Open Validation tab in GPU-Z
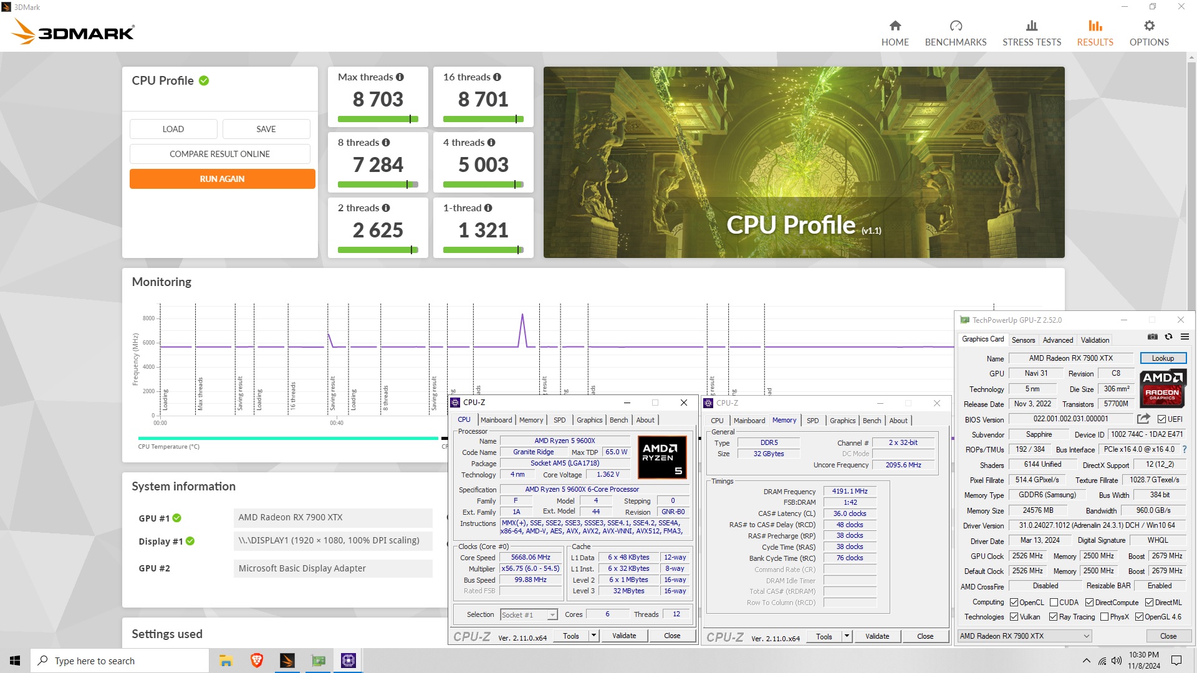 pyautogui.click(x=1095, y=340)
